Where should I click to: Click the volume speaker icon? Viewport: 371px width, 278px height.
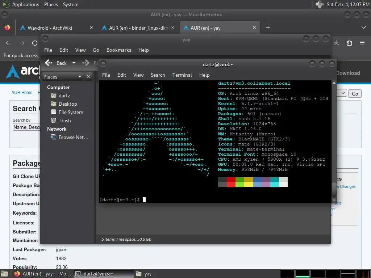(320, 4)
